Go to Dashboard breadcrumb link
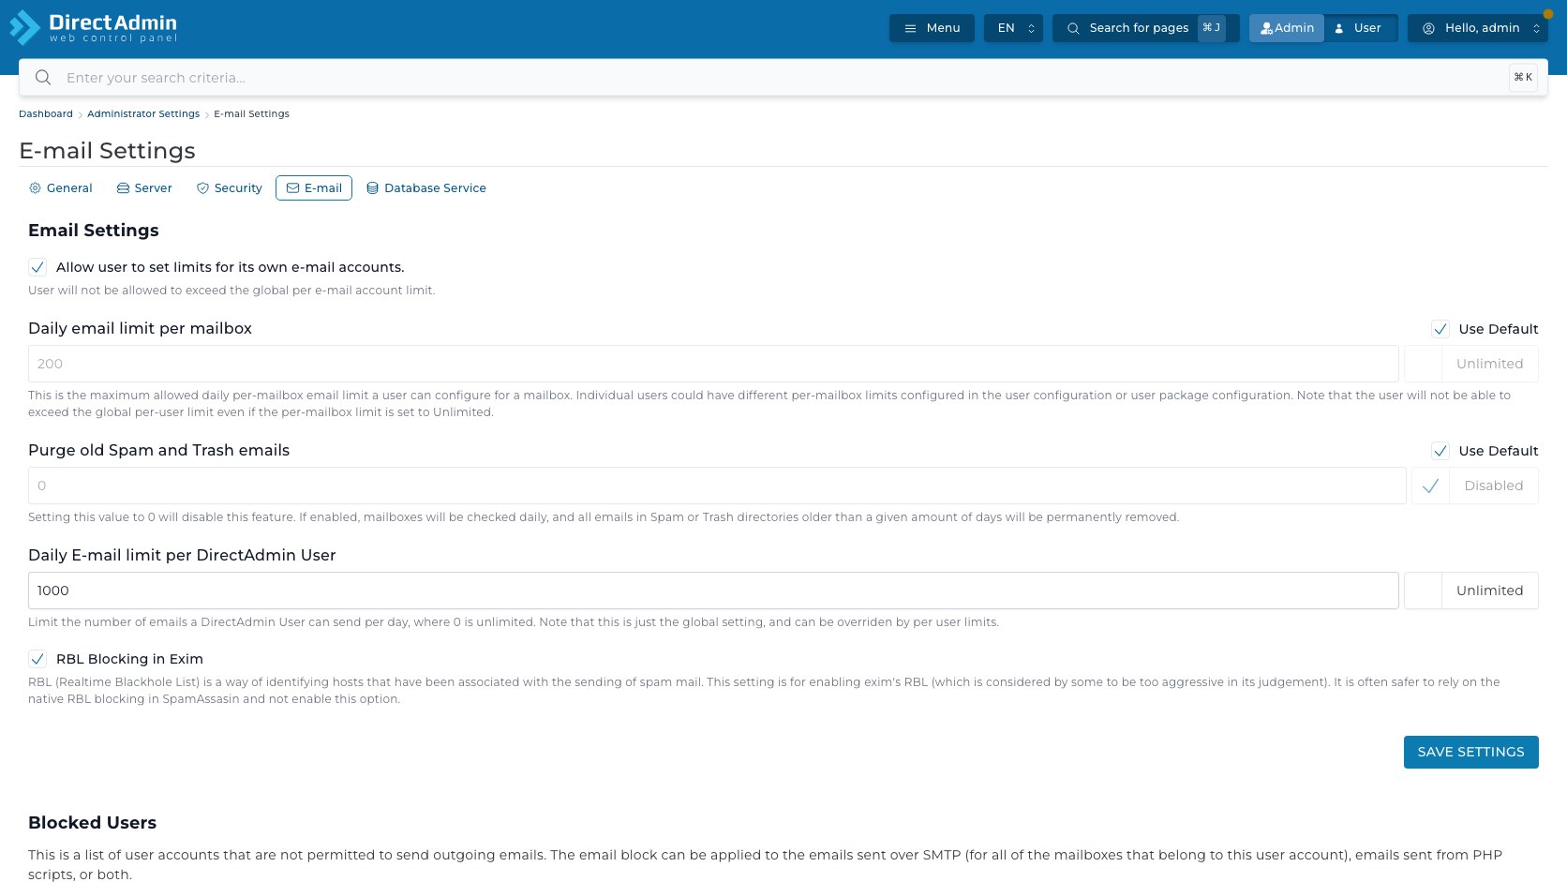 click(46, 114)
